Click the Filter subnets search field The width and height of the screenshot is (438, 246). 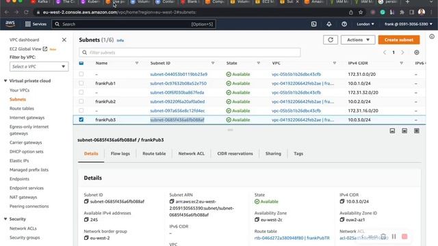coord(190,53)
